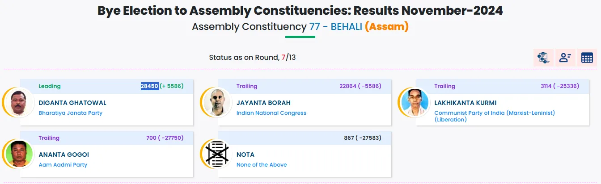Click the Bharatiya Janata Party label
This screenshot has width=601, height=184.
(70, 113)
